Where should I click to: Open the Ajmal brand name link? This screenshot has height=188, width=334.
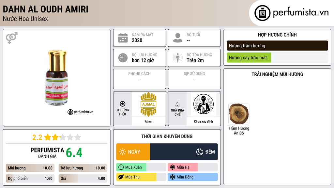[148, 121]
